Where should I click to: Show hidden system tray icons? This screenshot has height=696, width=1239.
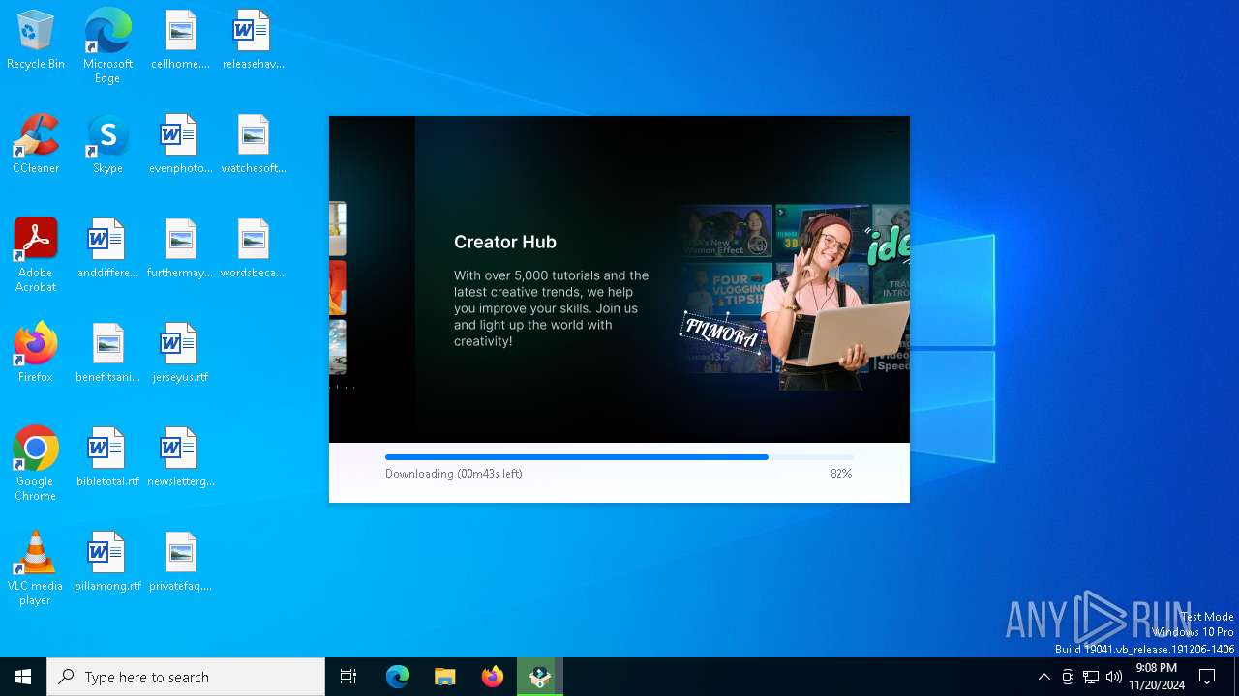[1043, 677]
